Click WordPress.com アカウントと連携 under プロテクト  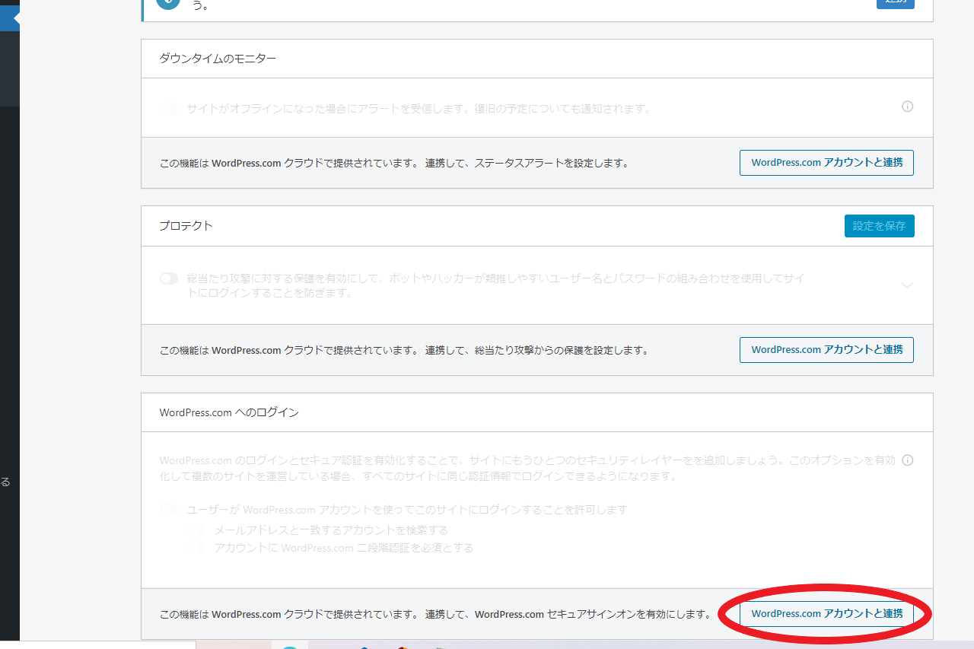(826, 350)
